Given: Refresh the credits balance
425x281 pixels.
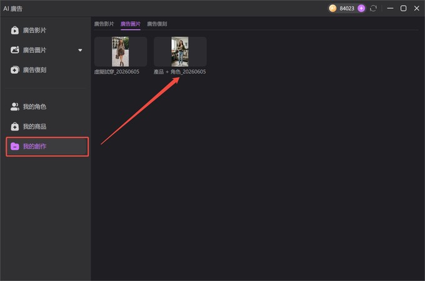Looking at the screenshot, I should click(x=373, y=8).
